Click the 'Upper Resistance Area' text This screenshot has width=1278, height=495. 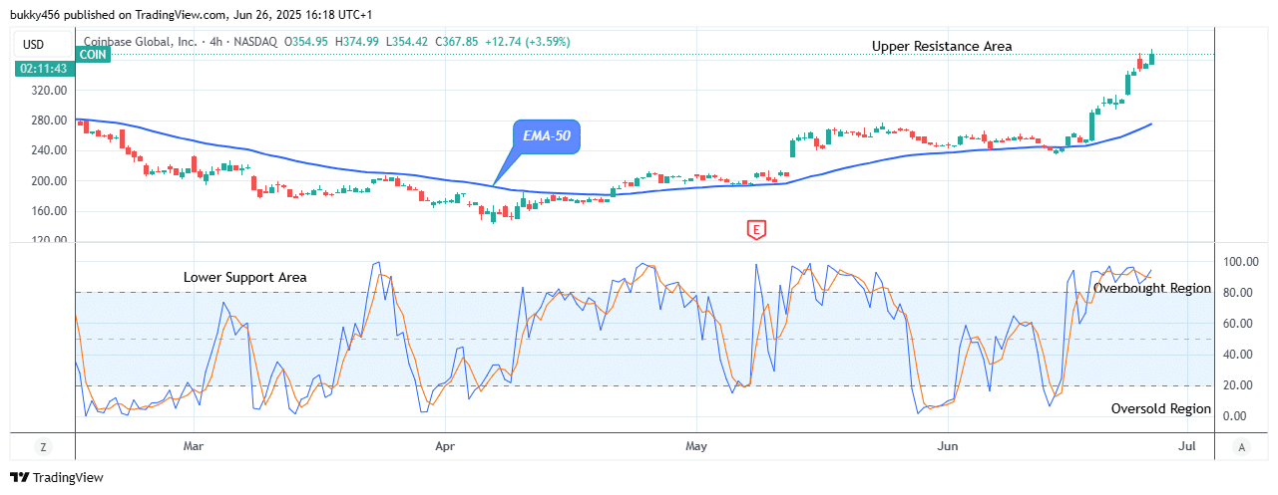click(x=942, y=46)
